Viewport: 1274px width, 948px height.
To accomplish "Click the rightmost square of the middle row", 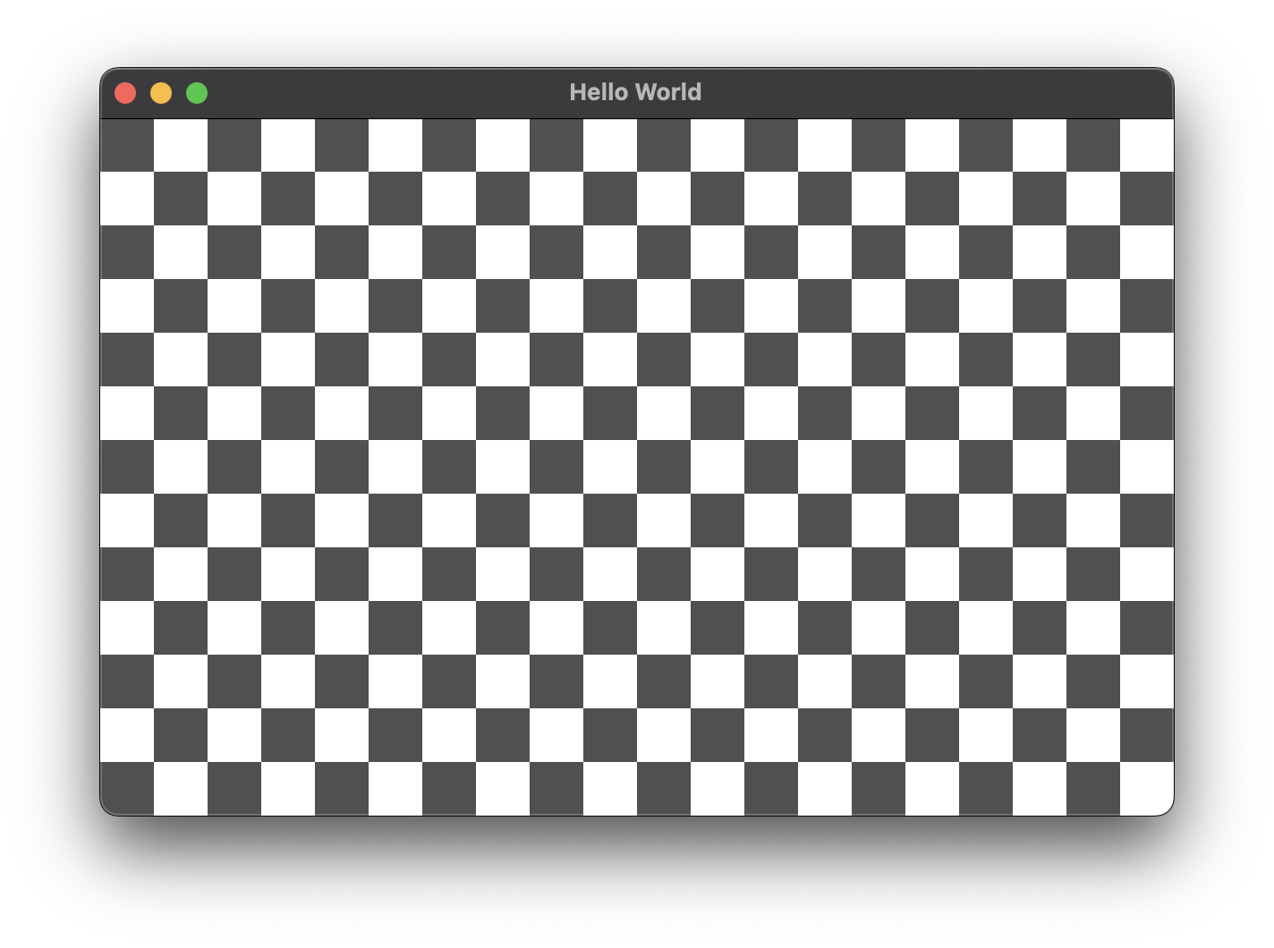I will click(x=1147, y=465).
